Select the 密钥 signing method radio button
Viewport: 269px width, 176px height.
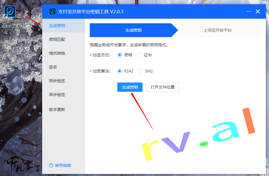click(x=120, y=55)
